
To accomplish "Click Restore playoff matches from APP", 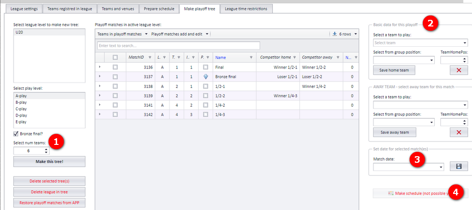I will (x=50, y=203).
